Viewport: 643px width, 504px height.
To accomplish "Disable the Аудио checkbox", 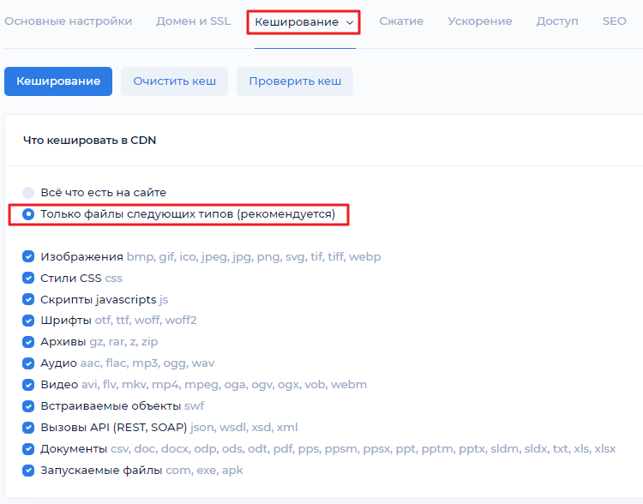I will (x=28, y=363).
